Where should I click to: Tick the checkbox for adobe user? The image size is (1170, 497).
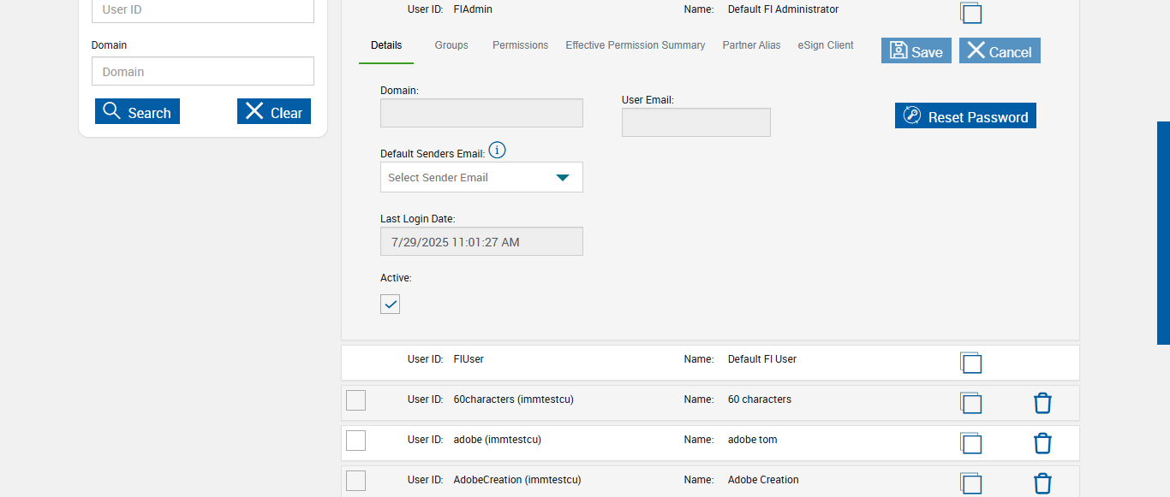coord(355,441)
